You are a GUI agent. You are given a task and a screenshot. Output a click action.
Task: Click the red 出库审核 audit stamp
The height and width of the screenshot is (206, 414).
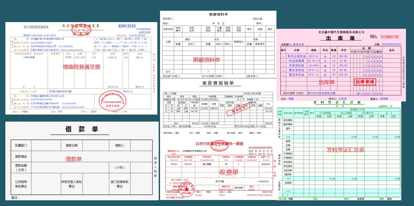click(365, 82)
